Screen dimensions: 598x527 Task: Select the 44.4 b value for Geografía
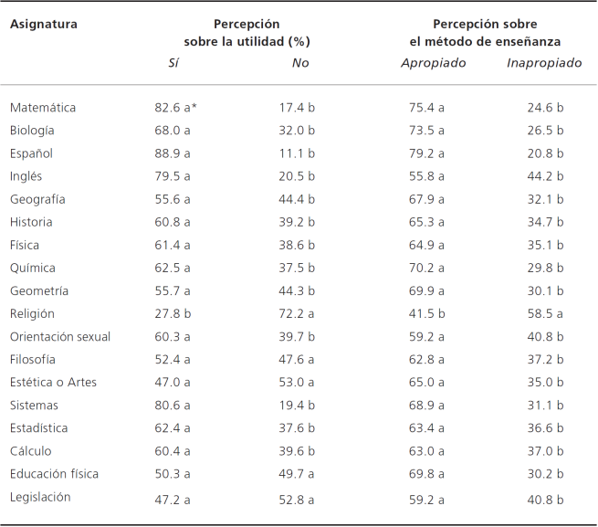pyautogui.click(x=297, y=199)
